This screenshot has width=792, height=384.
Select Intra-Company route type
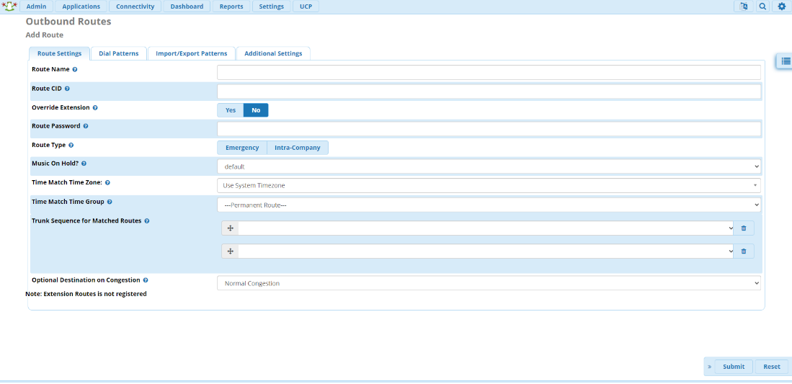point(298,148)
